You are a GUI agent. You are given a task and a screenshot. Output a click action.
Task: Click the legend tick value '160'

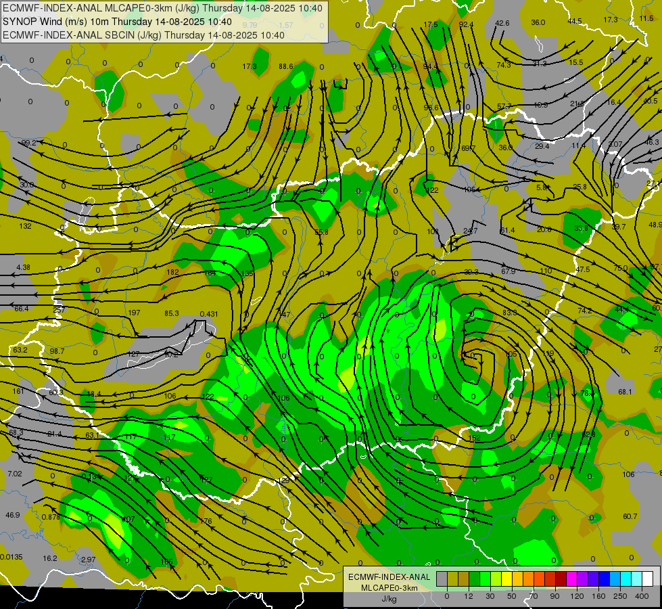click(x=598, y=596)
